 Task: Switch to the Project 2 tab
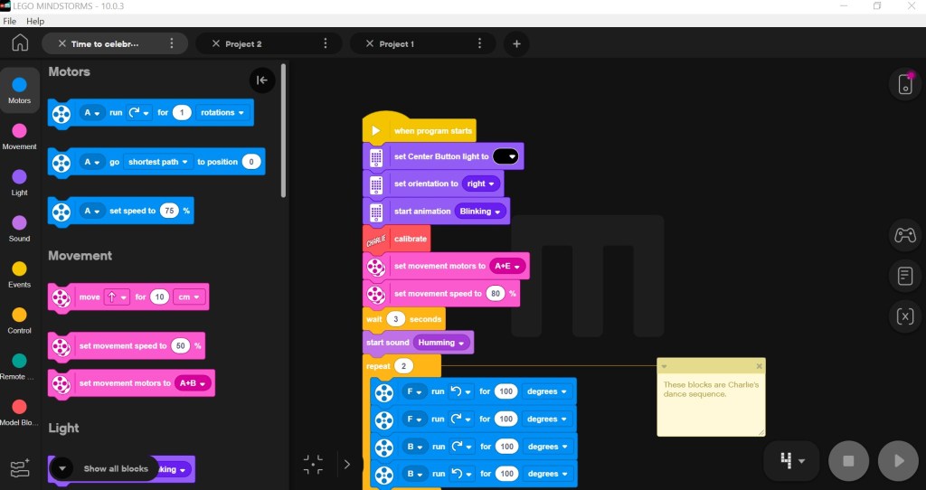coord(243,43)
